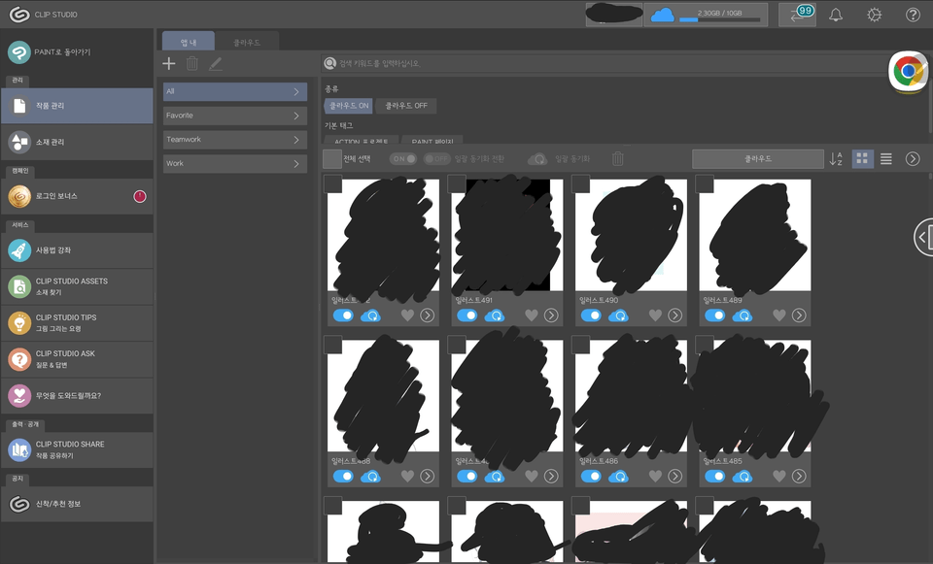Open CLIP STUDIO ASK link
Image resolution: width=933 pixels, height=564 pixels.
(77, 359)
